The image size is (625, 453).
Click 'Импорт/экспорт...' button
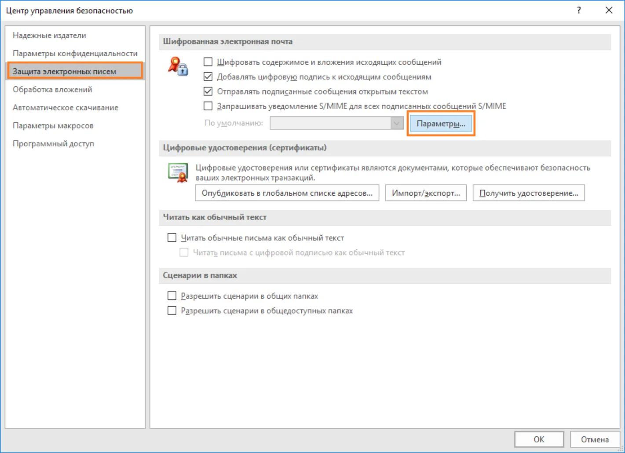tap(426, 193)
